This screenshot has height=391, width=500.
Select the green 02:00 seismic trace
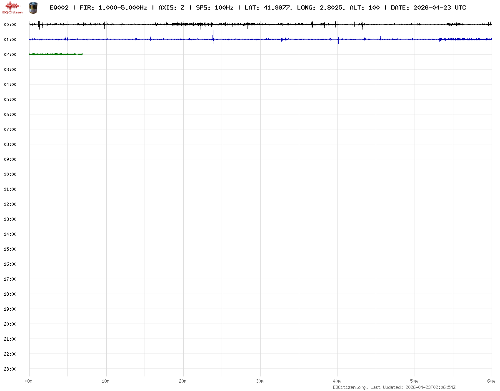tap(56, 54)
